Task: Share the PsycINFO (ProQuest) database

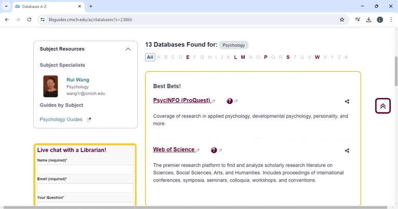Action: click(347, 101)
